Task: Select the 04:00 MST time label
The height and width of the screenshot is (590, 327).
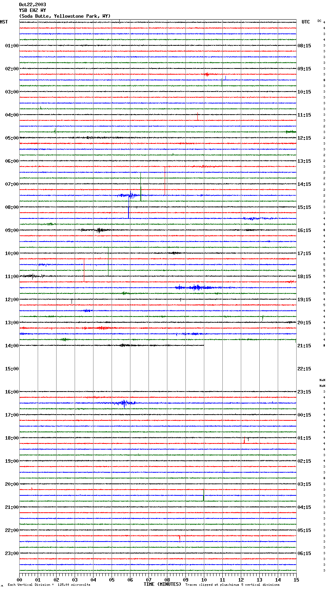Action: click(x=12, y=115)
